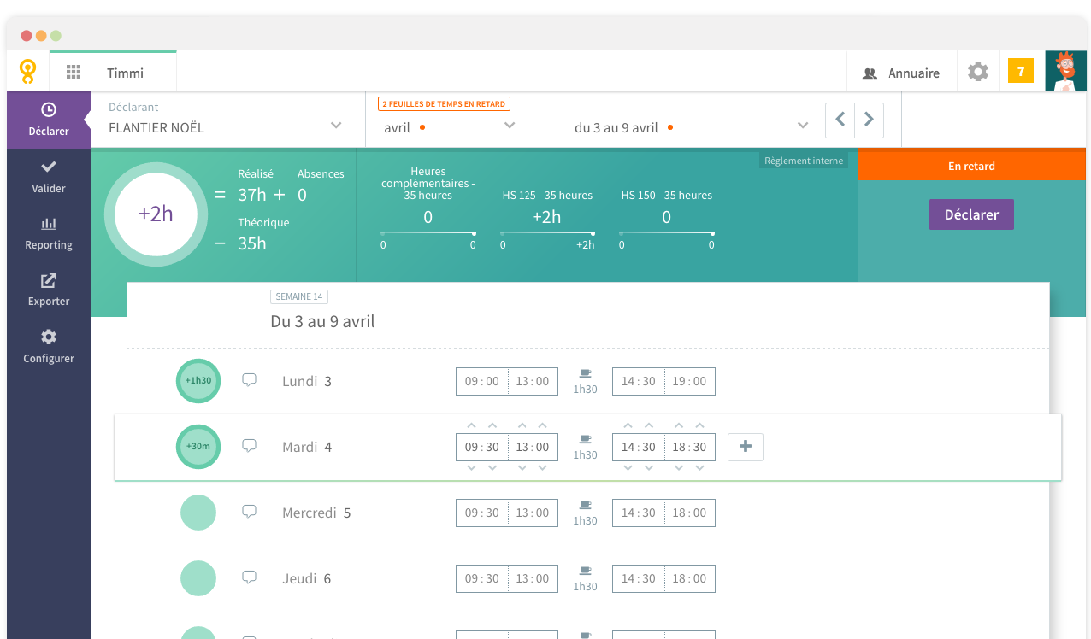Go to the previous week with the left arrow
This screenshot has width=1091, height=639.
[840, 120]
